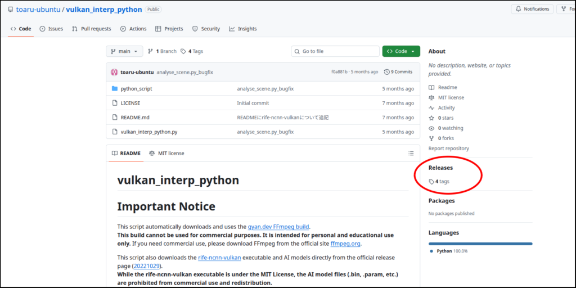Viewport: 576px width, 288px height.
Task: Open the Insights tab
Action: click(243, 29)
